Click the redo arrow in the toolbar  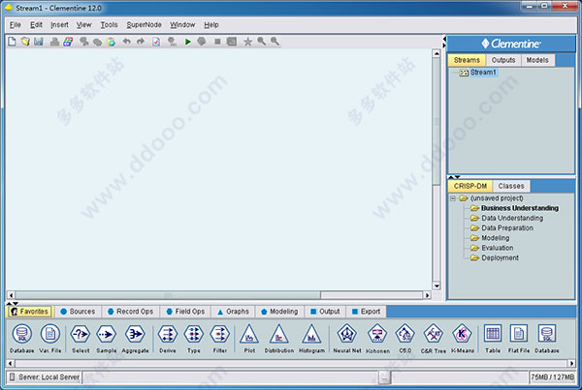point(141,42)
